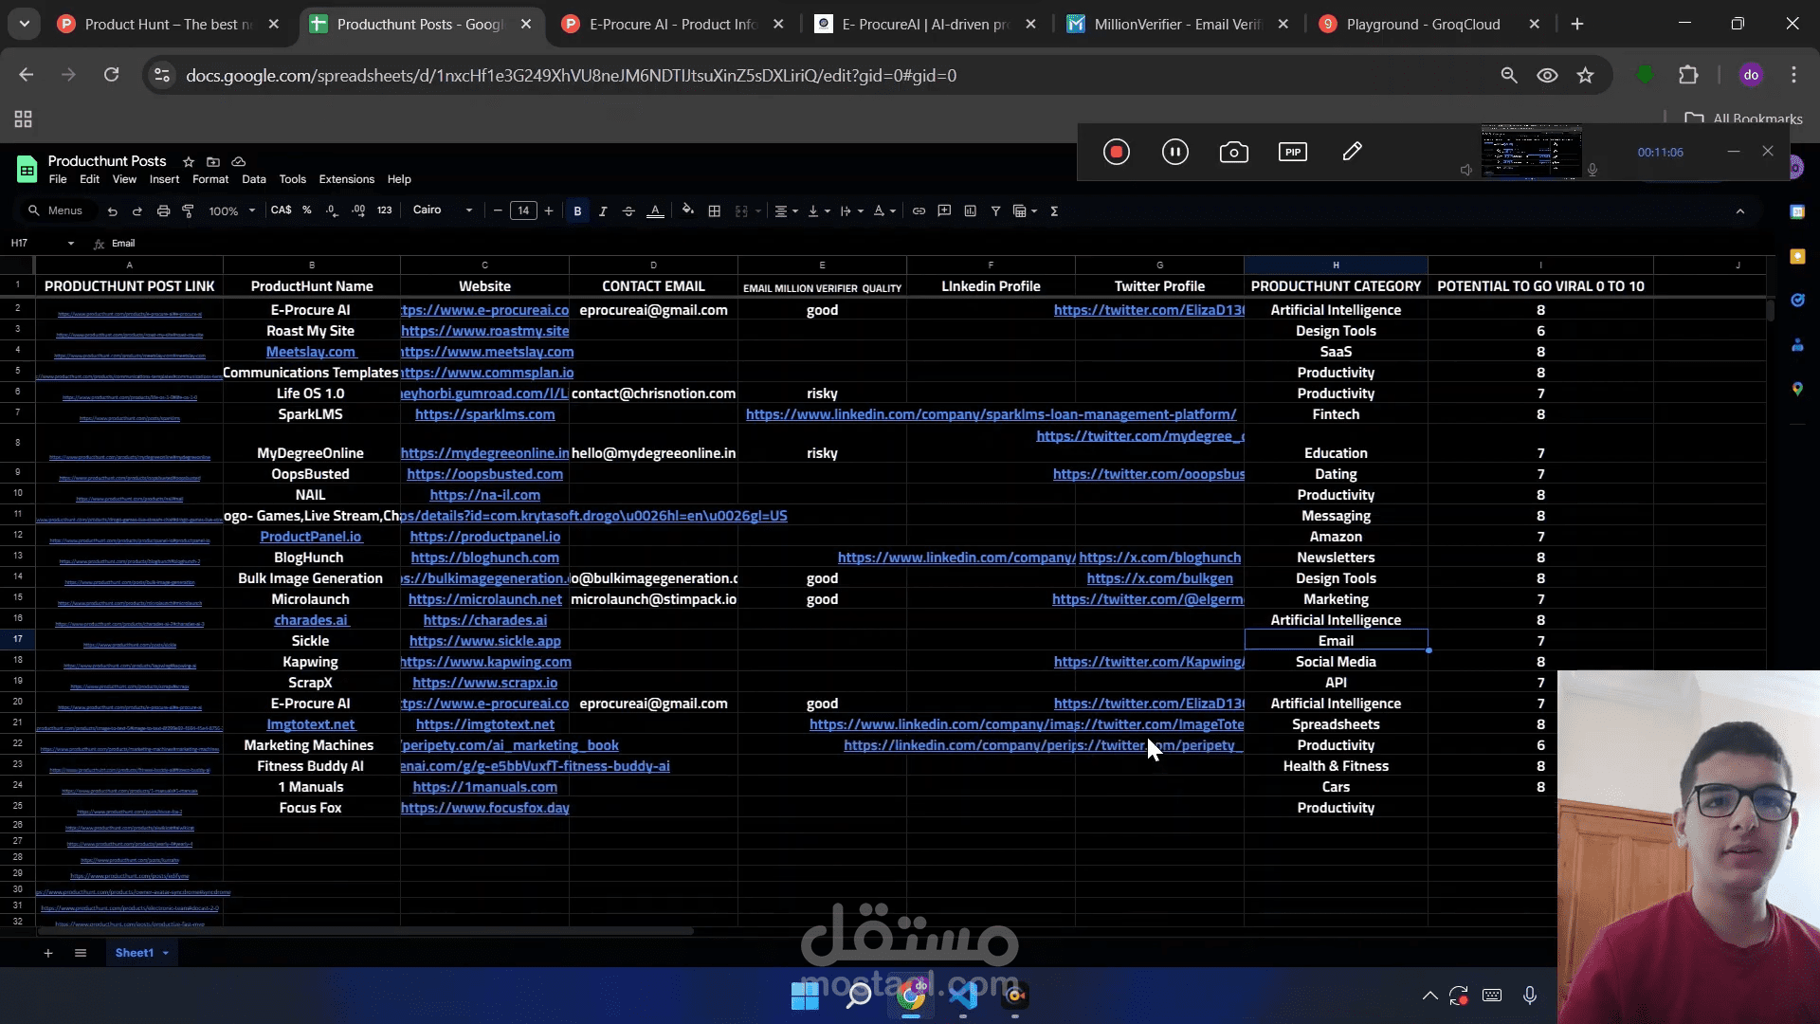Screen dimensions: 1820x1024
Task: Open the Functions sigma menu
Action: click(1054, 210)
